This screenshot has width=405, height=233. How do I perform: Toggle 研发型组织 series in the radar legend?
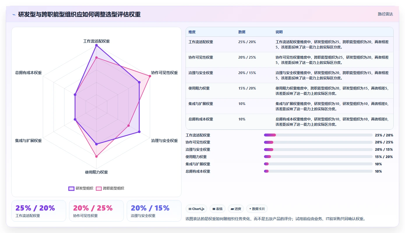(81, 188)
